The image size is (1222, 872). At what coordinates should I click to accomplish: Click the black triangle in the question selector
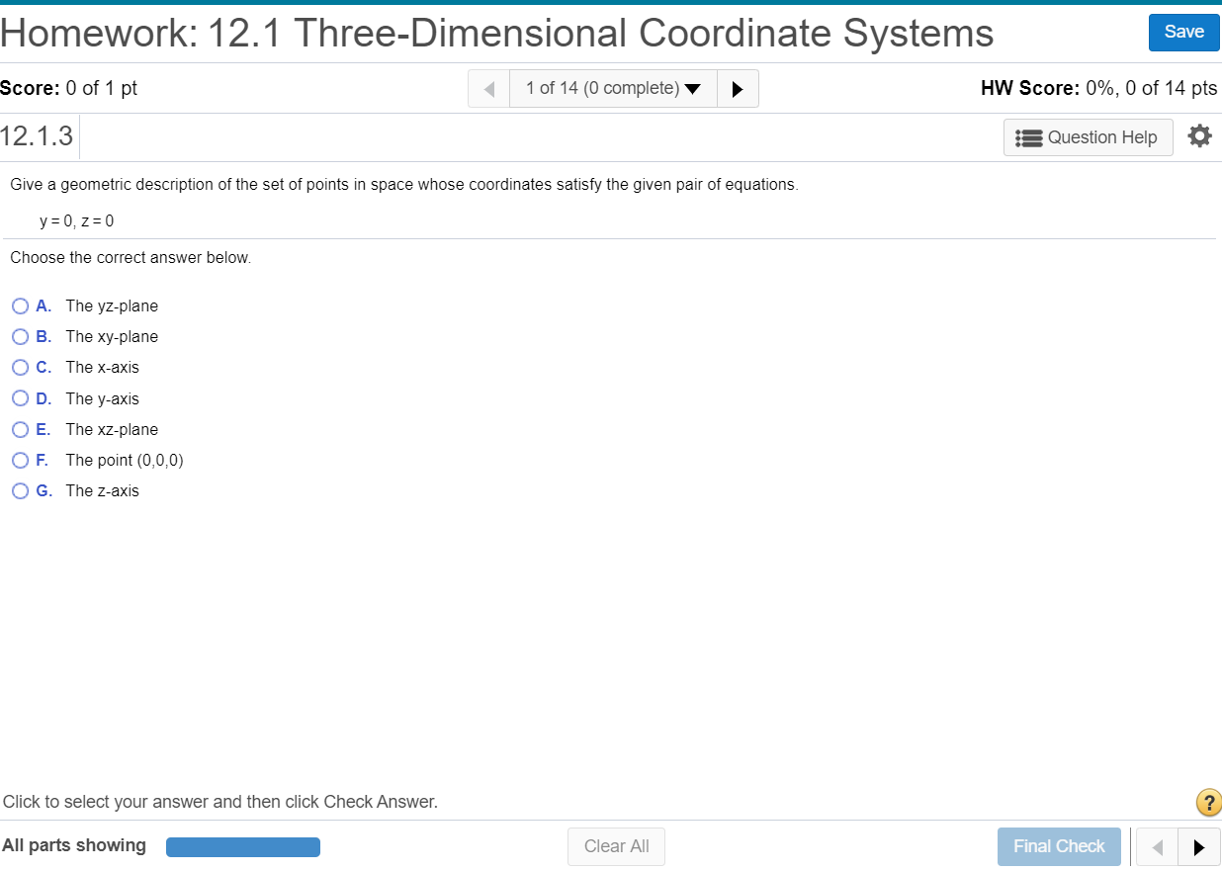point(694,88)
